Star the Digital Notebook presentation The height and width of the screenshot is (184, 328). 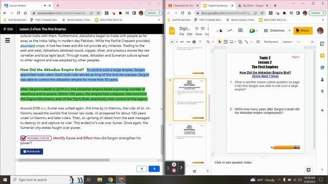pos(196,28)
